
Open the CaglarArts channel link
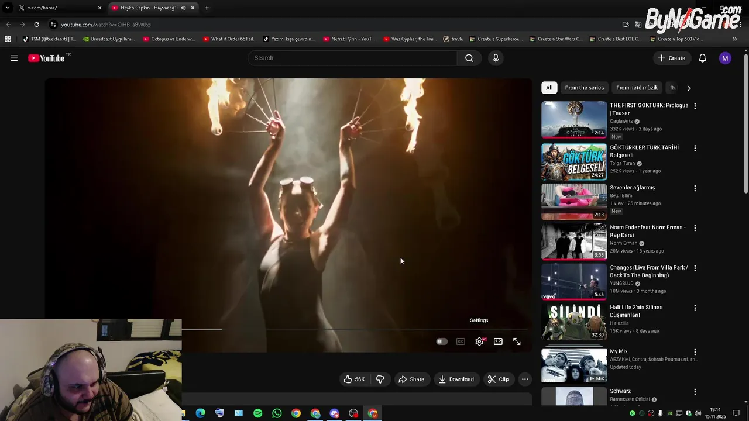coord(621,122)
